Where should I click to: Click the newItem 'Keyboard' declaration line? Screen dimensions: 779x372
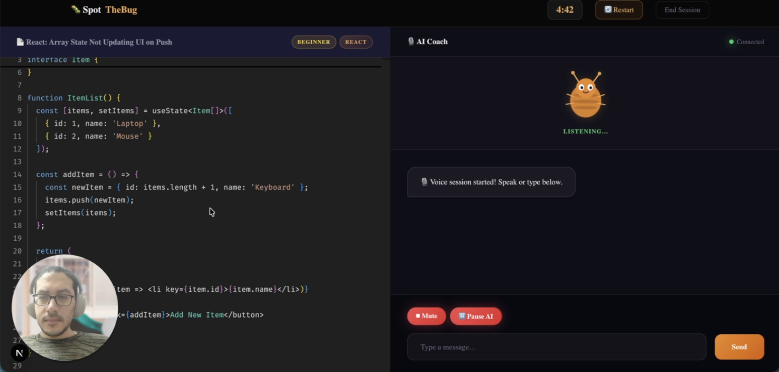click(176, 187)
